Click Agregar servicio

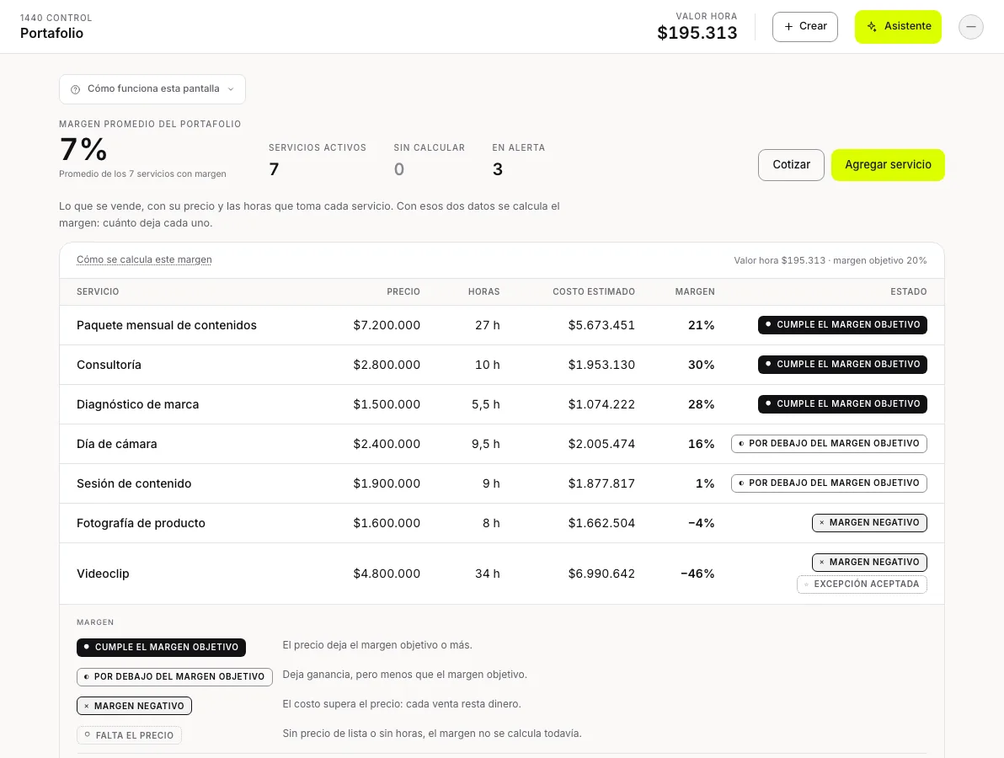coord(888,165)
